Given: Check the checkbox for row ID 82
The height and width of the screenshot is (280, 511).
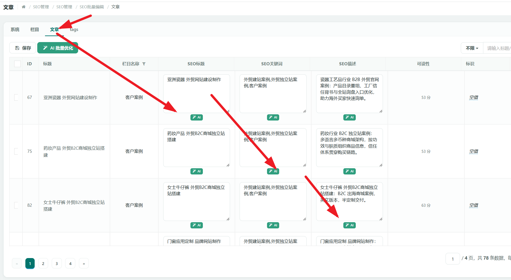Looking at the screenshot, I should click(x=16, y=205).
